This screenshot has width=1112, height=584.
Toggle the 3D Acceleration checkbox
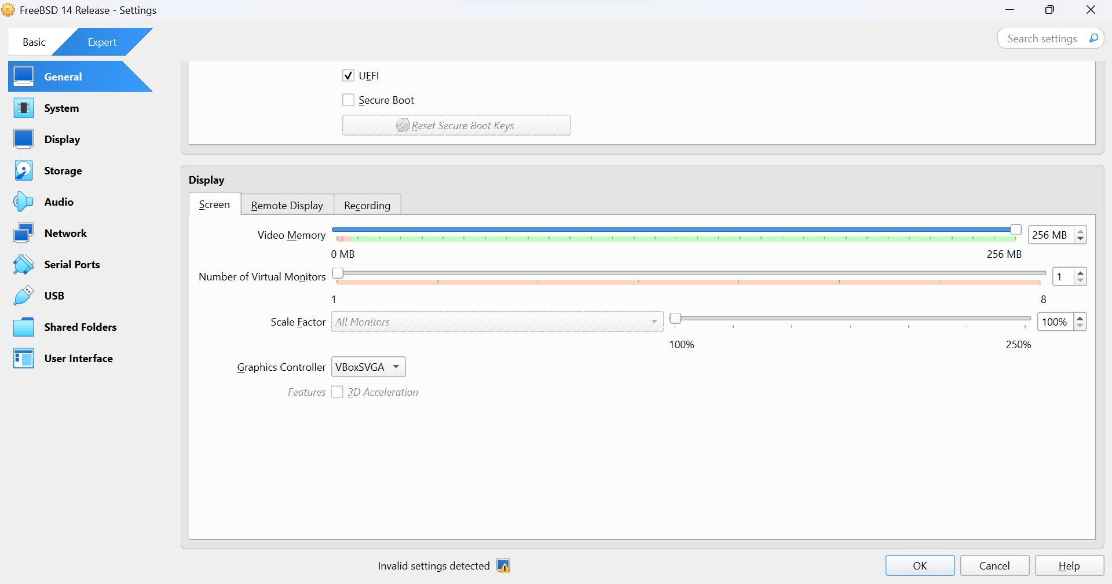[x=337, y=392]
